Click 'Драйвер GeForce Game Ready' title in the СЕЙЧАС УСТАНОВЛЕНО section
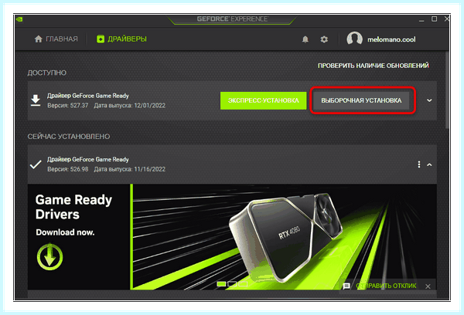464x315 pixels. (88, 160)
